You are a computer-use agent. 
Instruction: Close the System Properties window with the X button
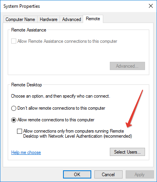151,6
